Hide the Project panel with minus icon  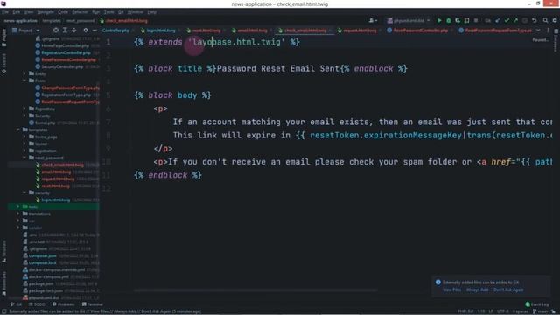click(94, 31)
